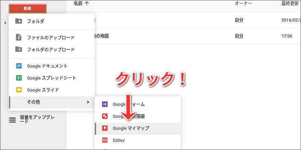
Task: Click 自分 owner in the 17:06 row
Action: pos(239,36)
